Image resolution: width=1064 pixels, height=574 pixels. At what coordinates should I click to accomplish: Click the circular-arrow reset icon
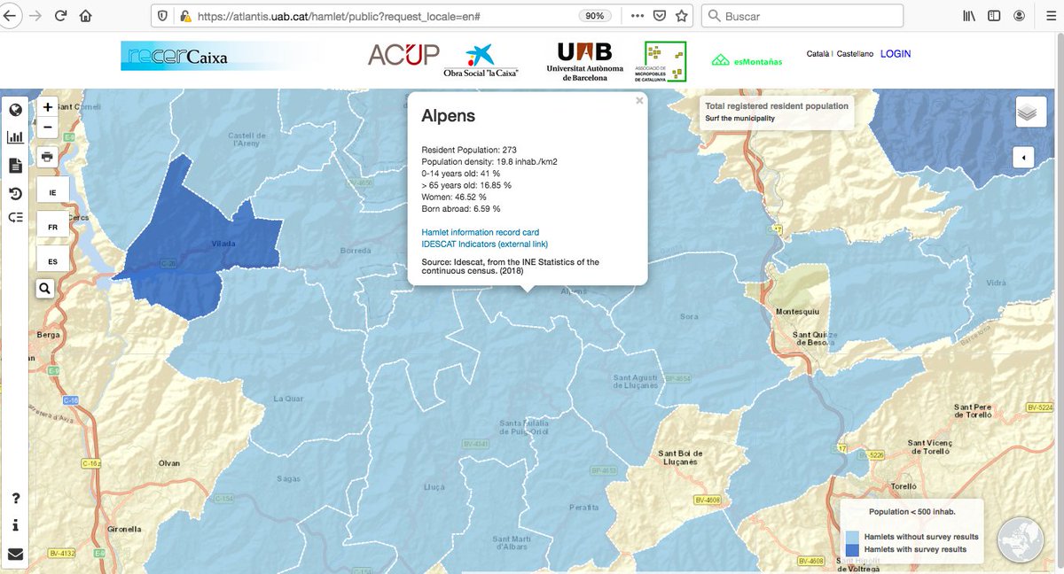[14, 191]
